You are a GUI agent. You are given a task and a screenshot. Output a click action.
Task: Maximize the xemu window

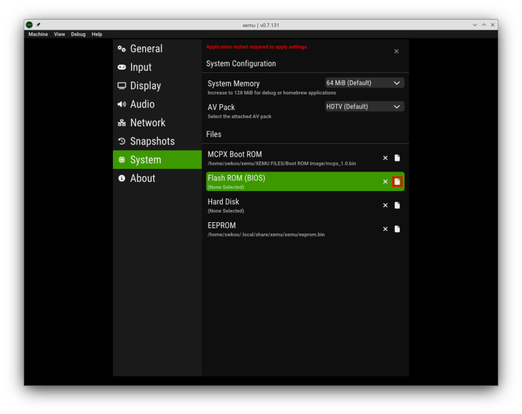[484, 25]
